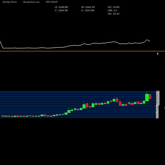The width and height of the screenshot is (165, 165).
Task: Click the open price 'O: 1540.00'
Action: pos(61,7)
